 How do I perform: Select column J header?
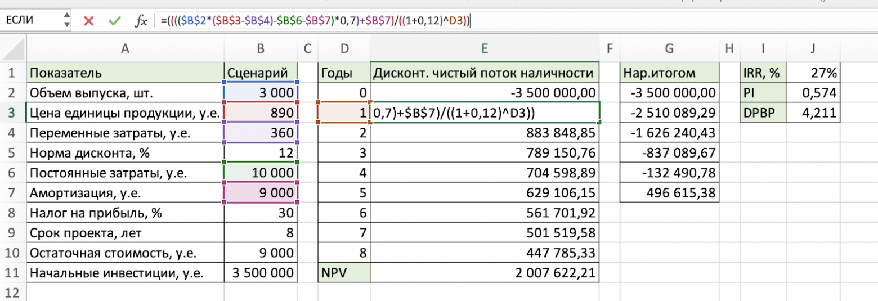(x=813, y=50)
